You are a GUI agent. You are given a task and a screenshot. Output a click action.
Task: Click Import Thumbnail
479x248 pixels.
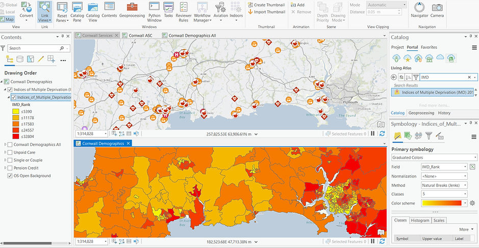pos(266,12)
